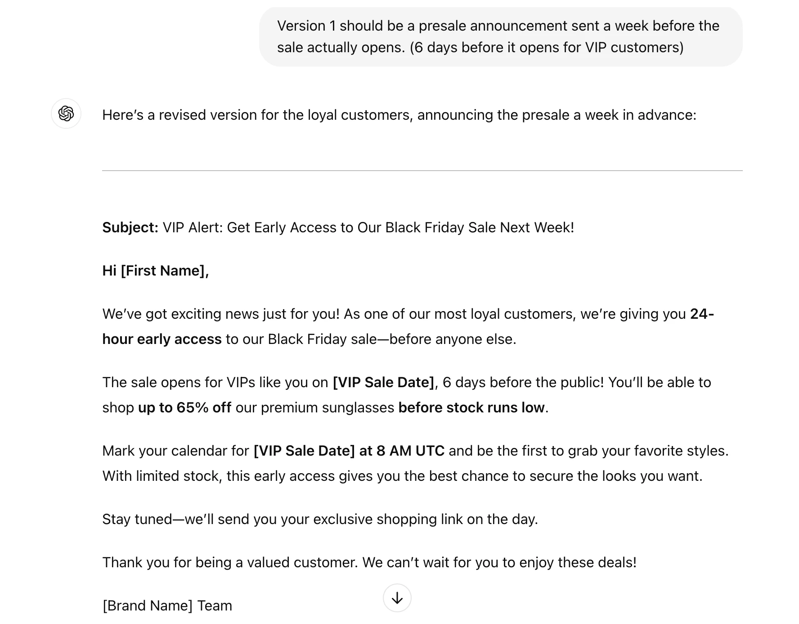Click the '[Brand Name] Team' signature

(167, 606)
